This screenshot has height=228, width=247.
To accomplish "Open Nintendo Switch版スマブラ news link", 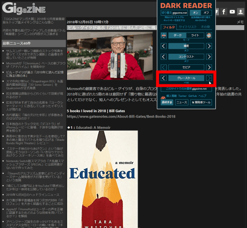I will [x=35, y=165].
